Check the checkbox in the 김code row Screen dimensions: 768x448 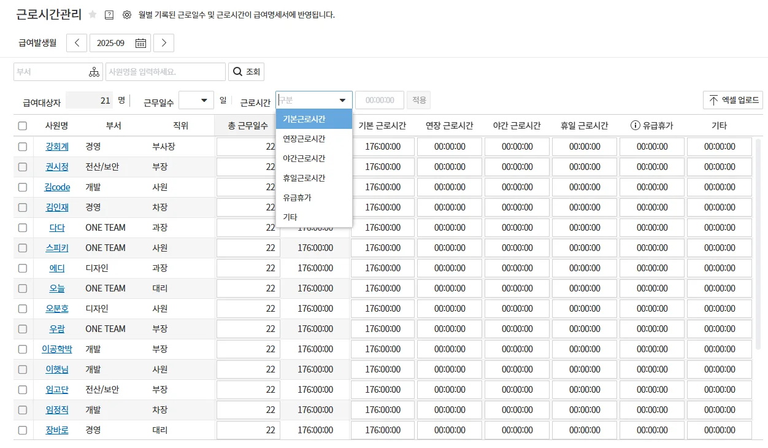tap(23, 187)
